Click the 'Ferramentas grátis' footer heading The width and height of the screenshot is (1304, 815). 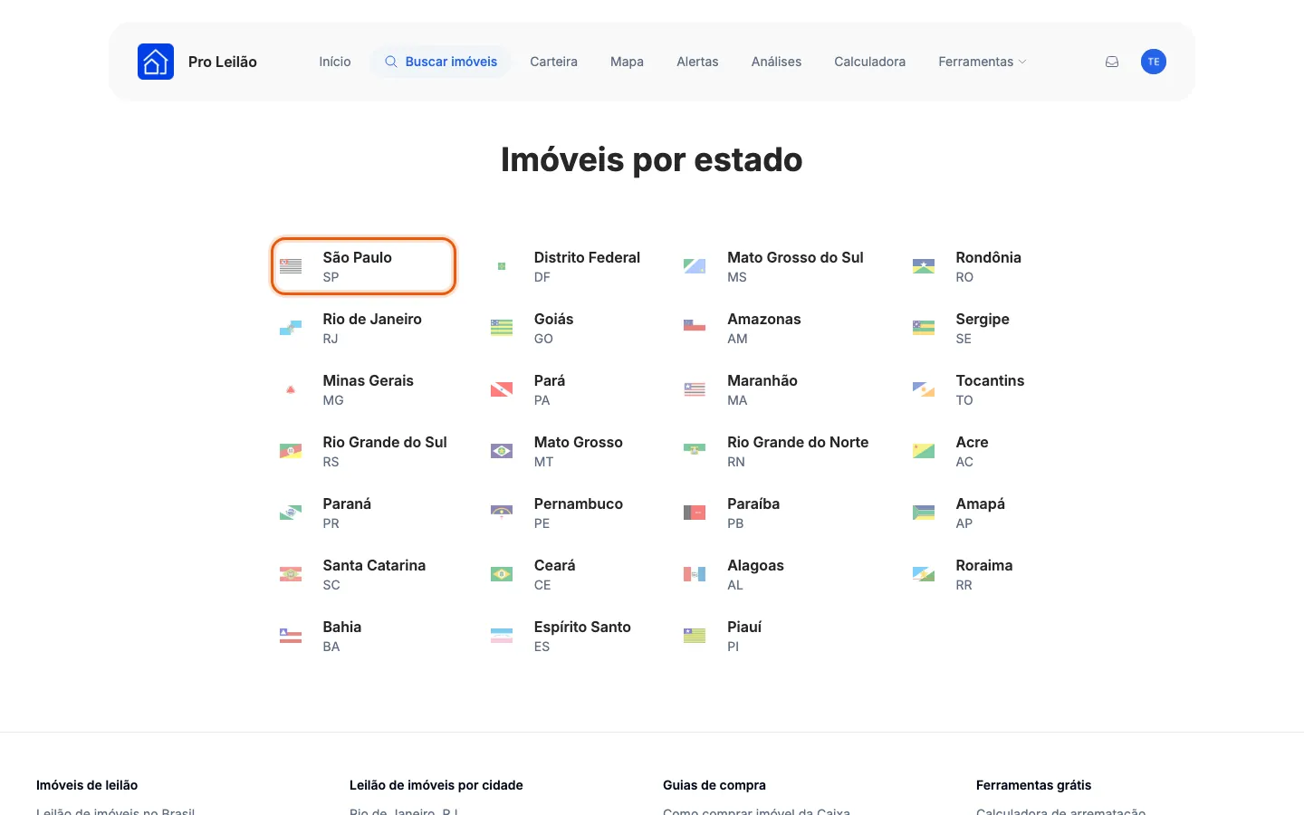point(1033,785)
